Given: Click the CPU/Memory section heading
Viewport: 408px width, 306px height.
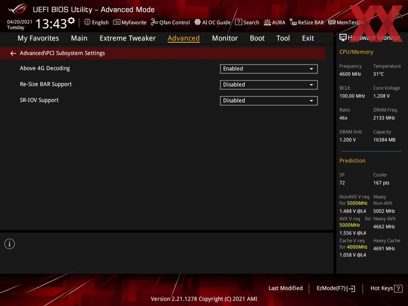Looking at the screenshot, I should tap(356, 52).
